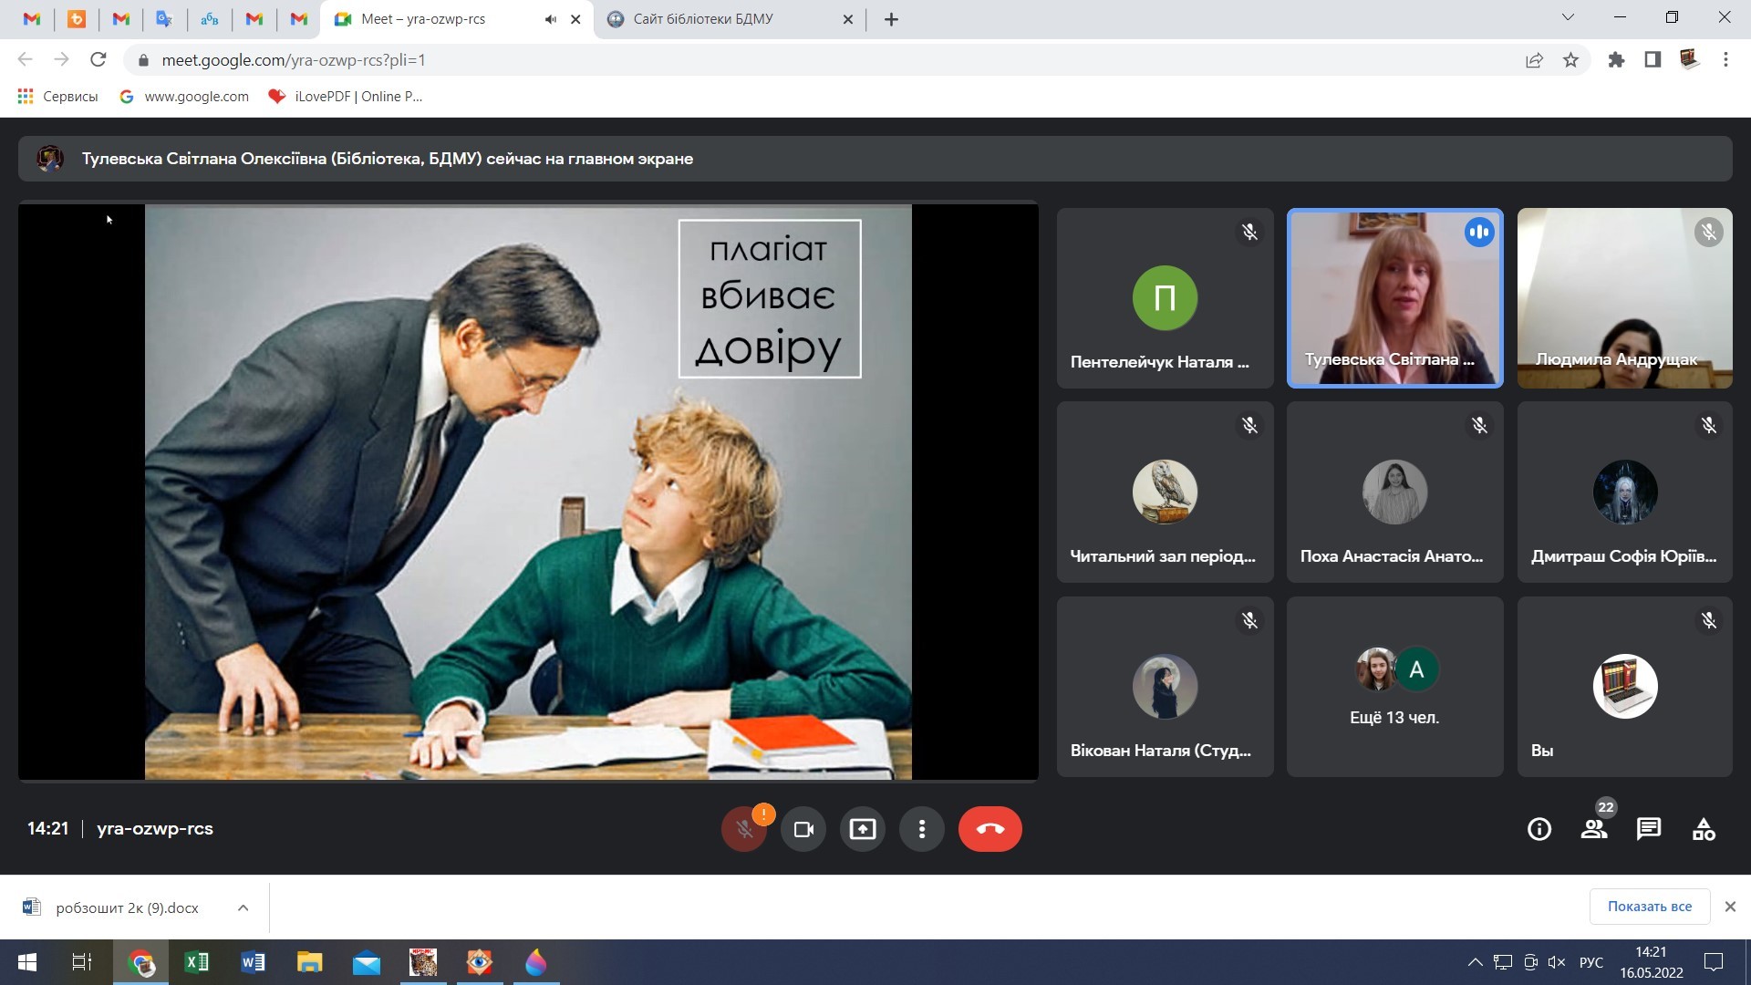Open activities shapes icon

pos(1704,829)
